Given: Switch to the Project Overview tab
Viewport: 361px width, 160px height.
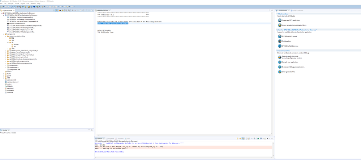Looking at the screenshot, I should point(297,10).
